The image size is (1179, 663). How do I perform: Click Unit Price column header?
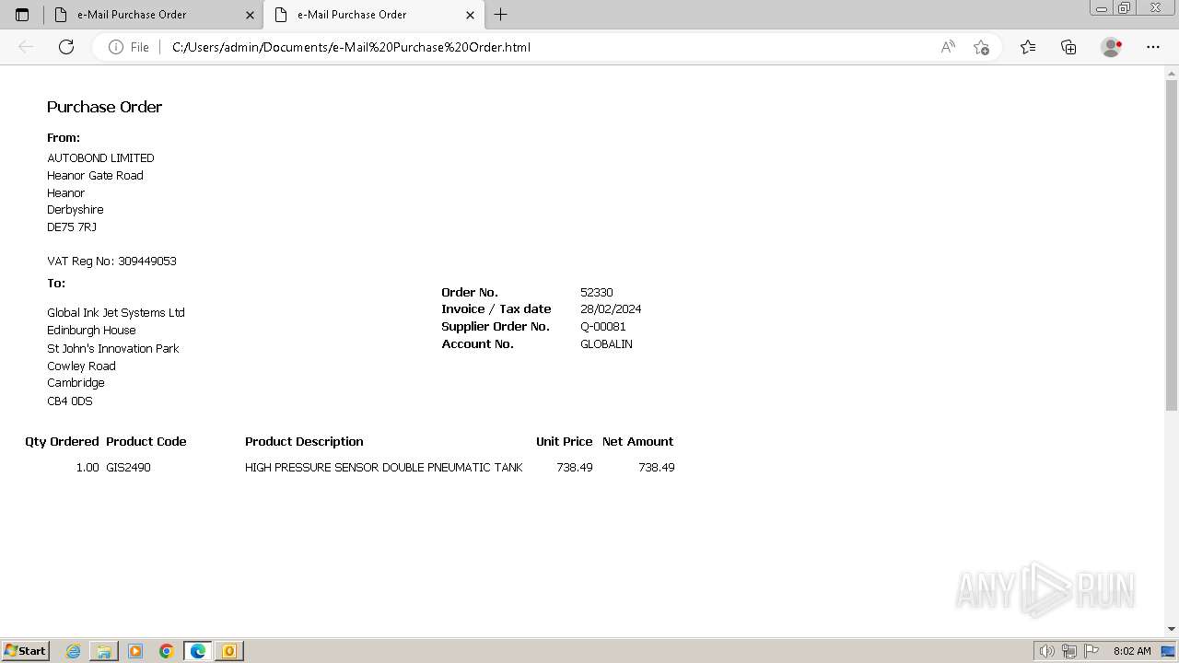(x=564, y=442)
